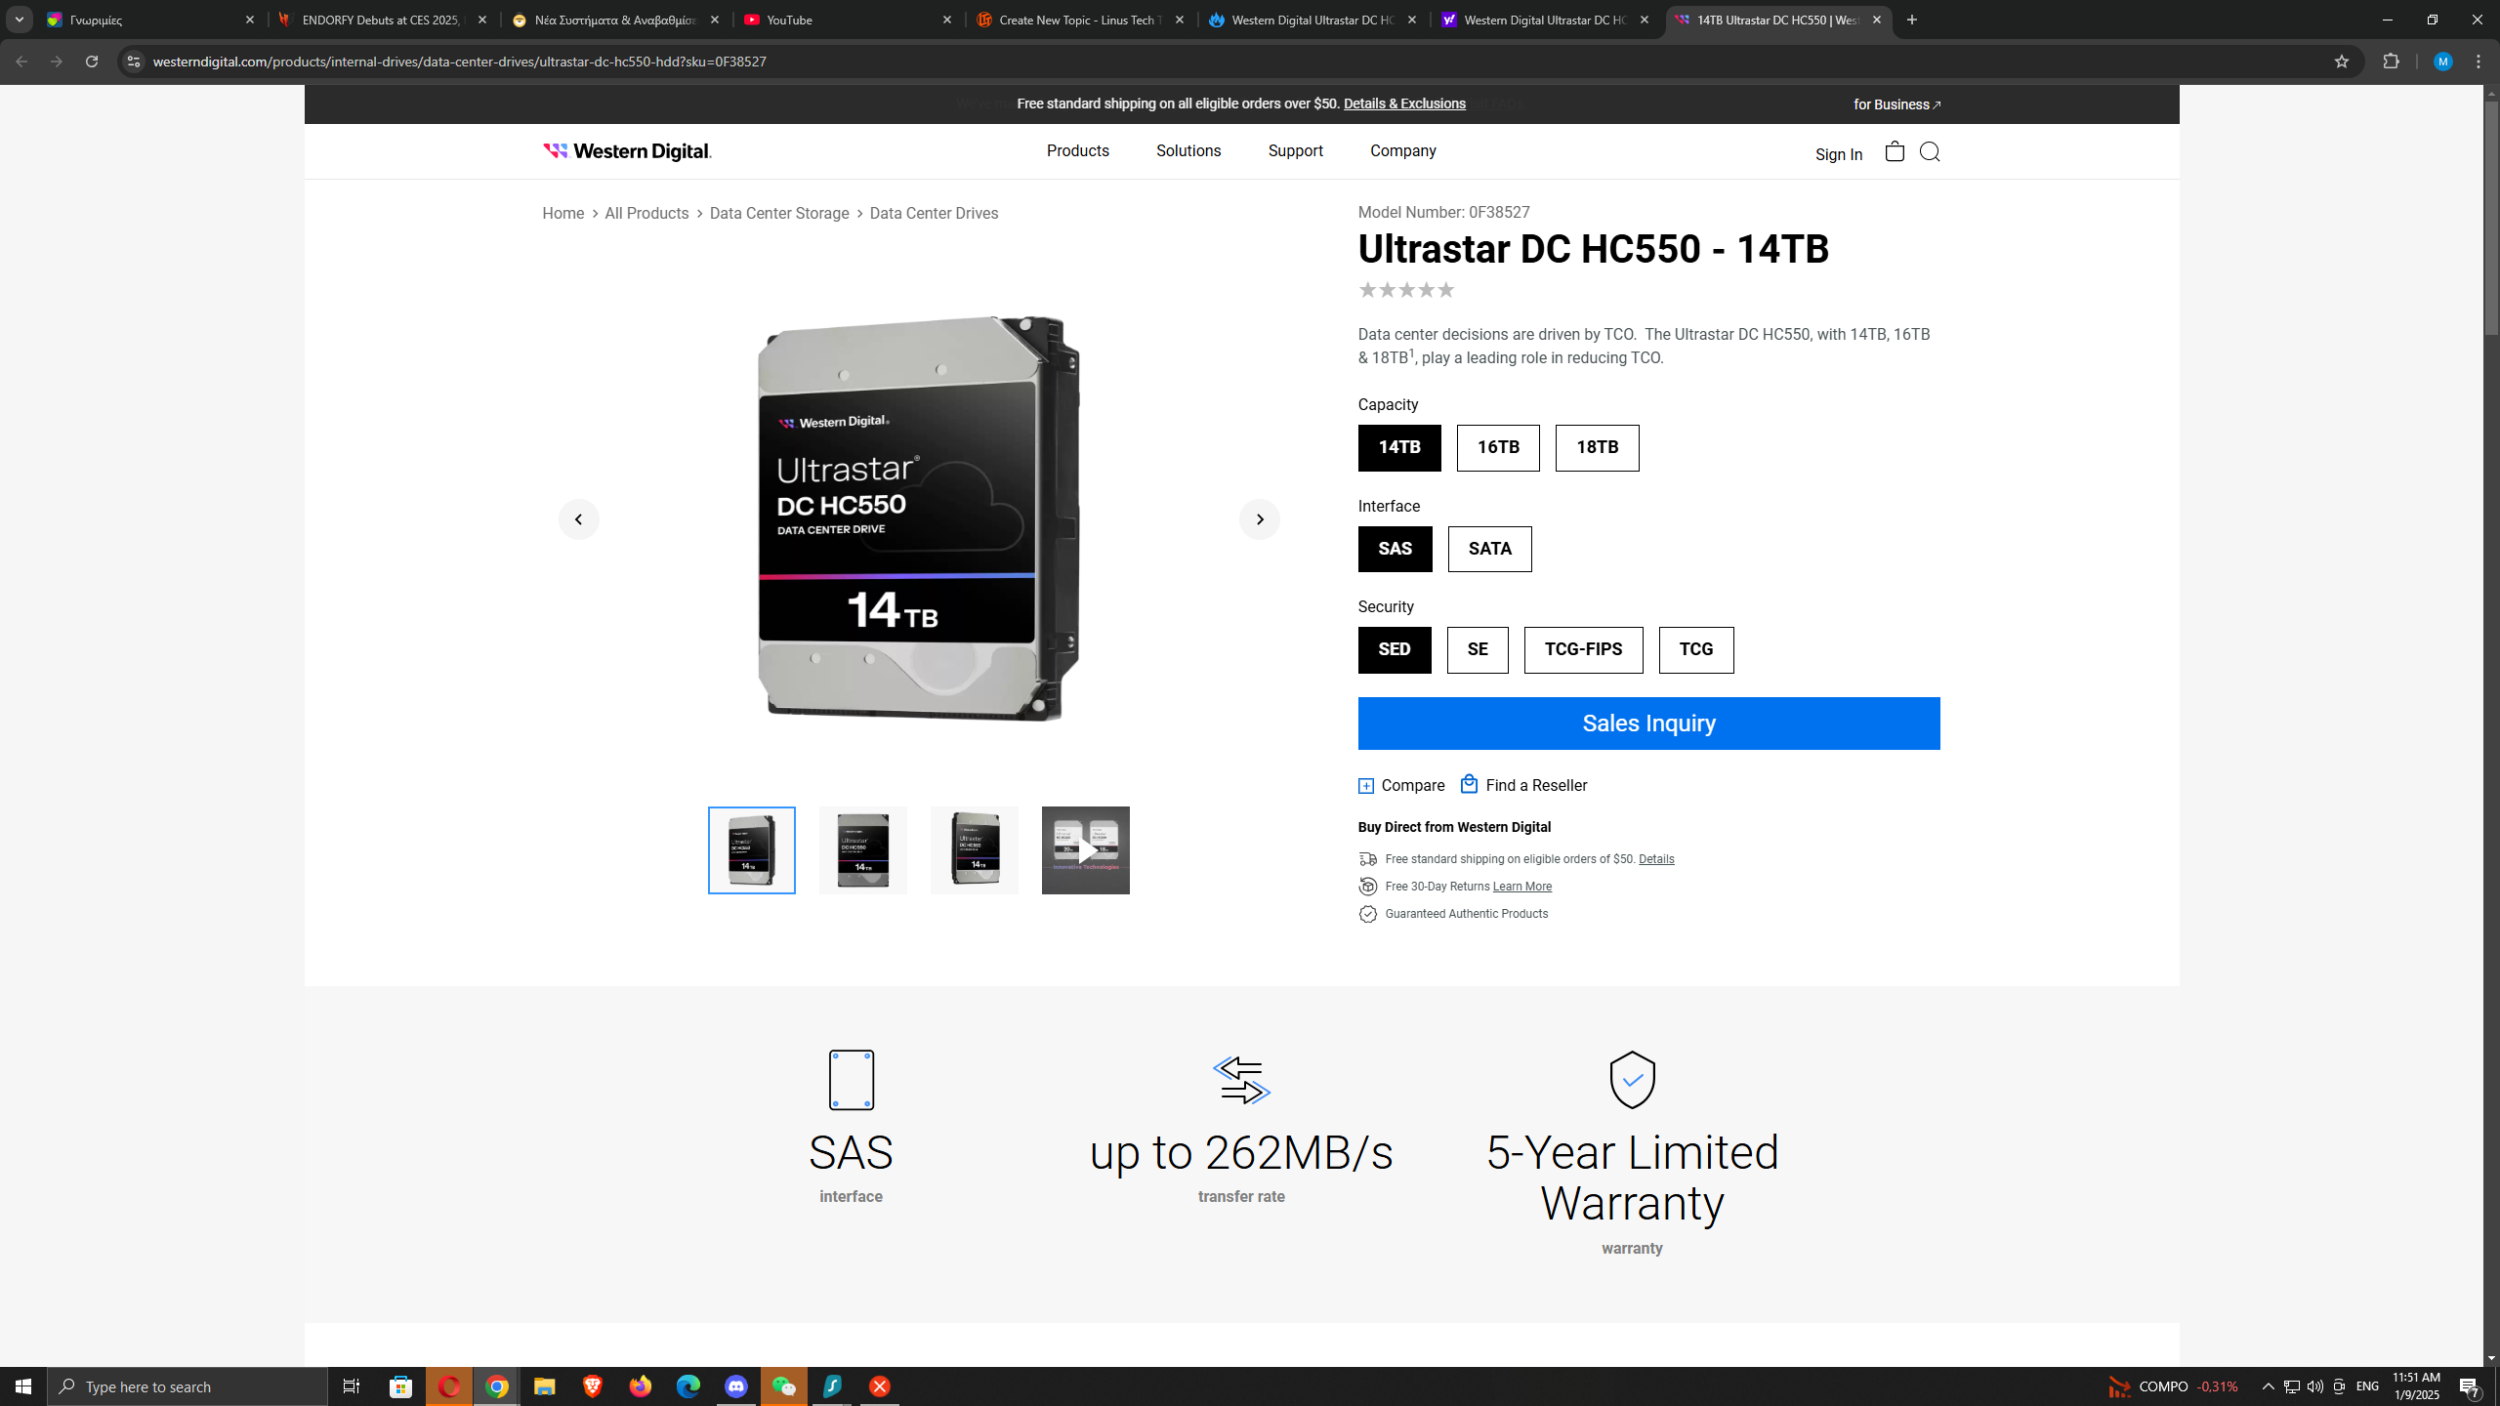Go to Home breadcrumb
2500x1406 pixels.
pyautogui.click(x=563, y=214)
